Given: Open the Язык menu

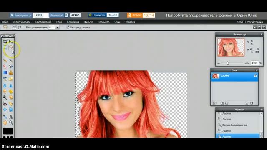Looking at the screenshot, I should pyautogui.click(x=117, y=22).
